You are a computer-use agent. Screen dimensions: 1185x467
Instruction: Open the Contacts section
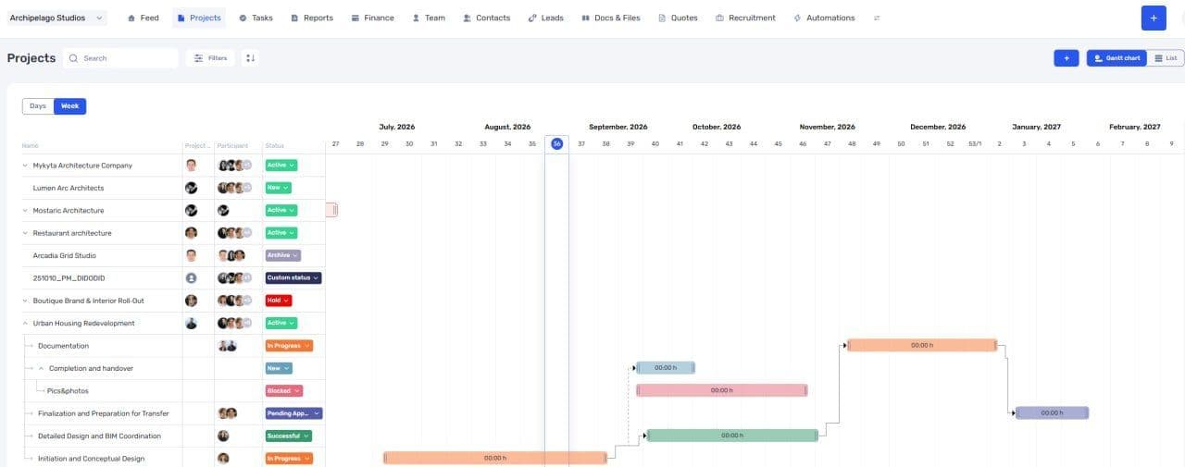click(486, 18)
